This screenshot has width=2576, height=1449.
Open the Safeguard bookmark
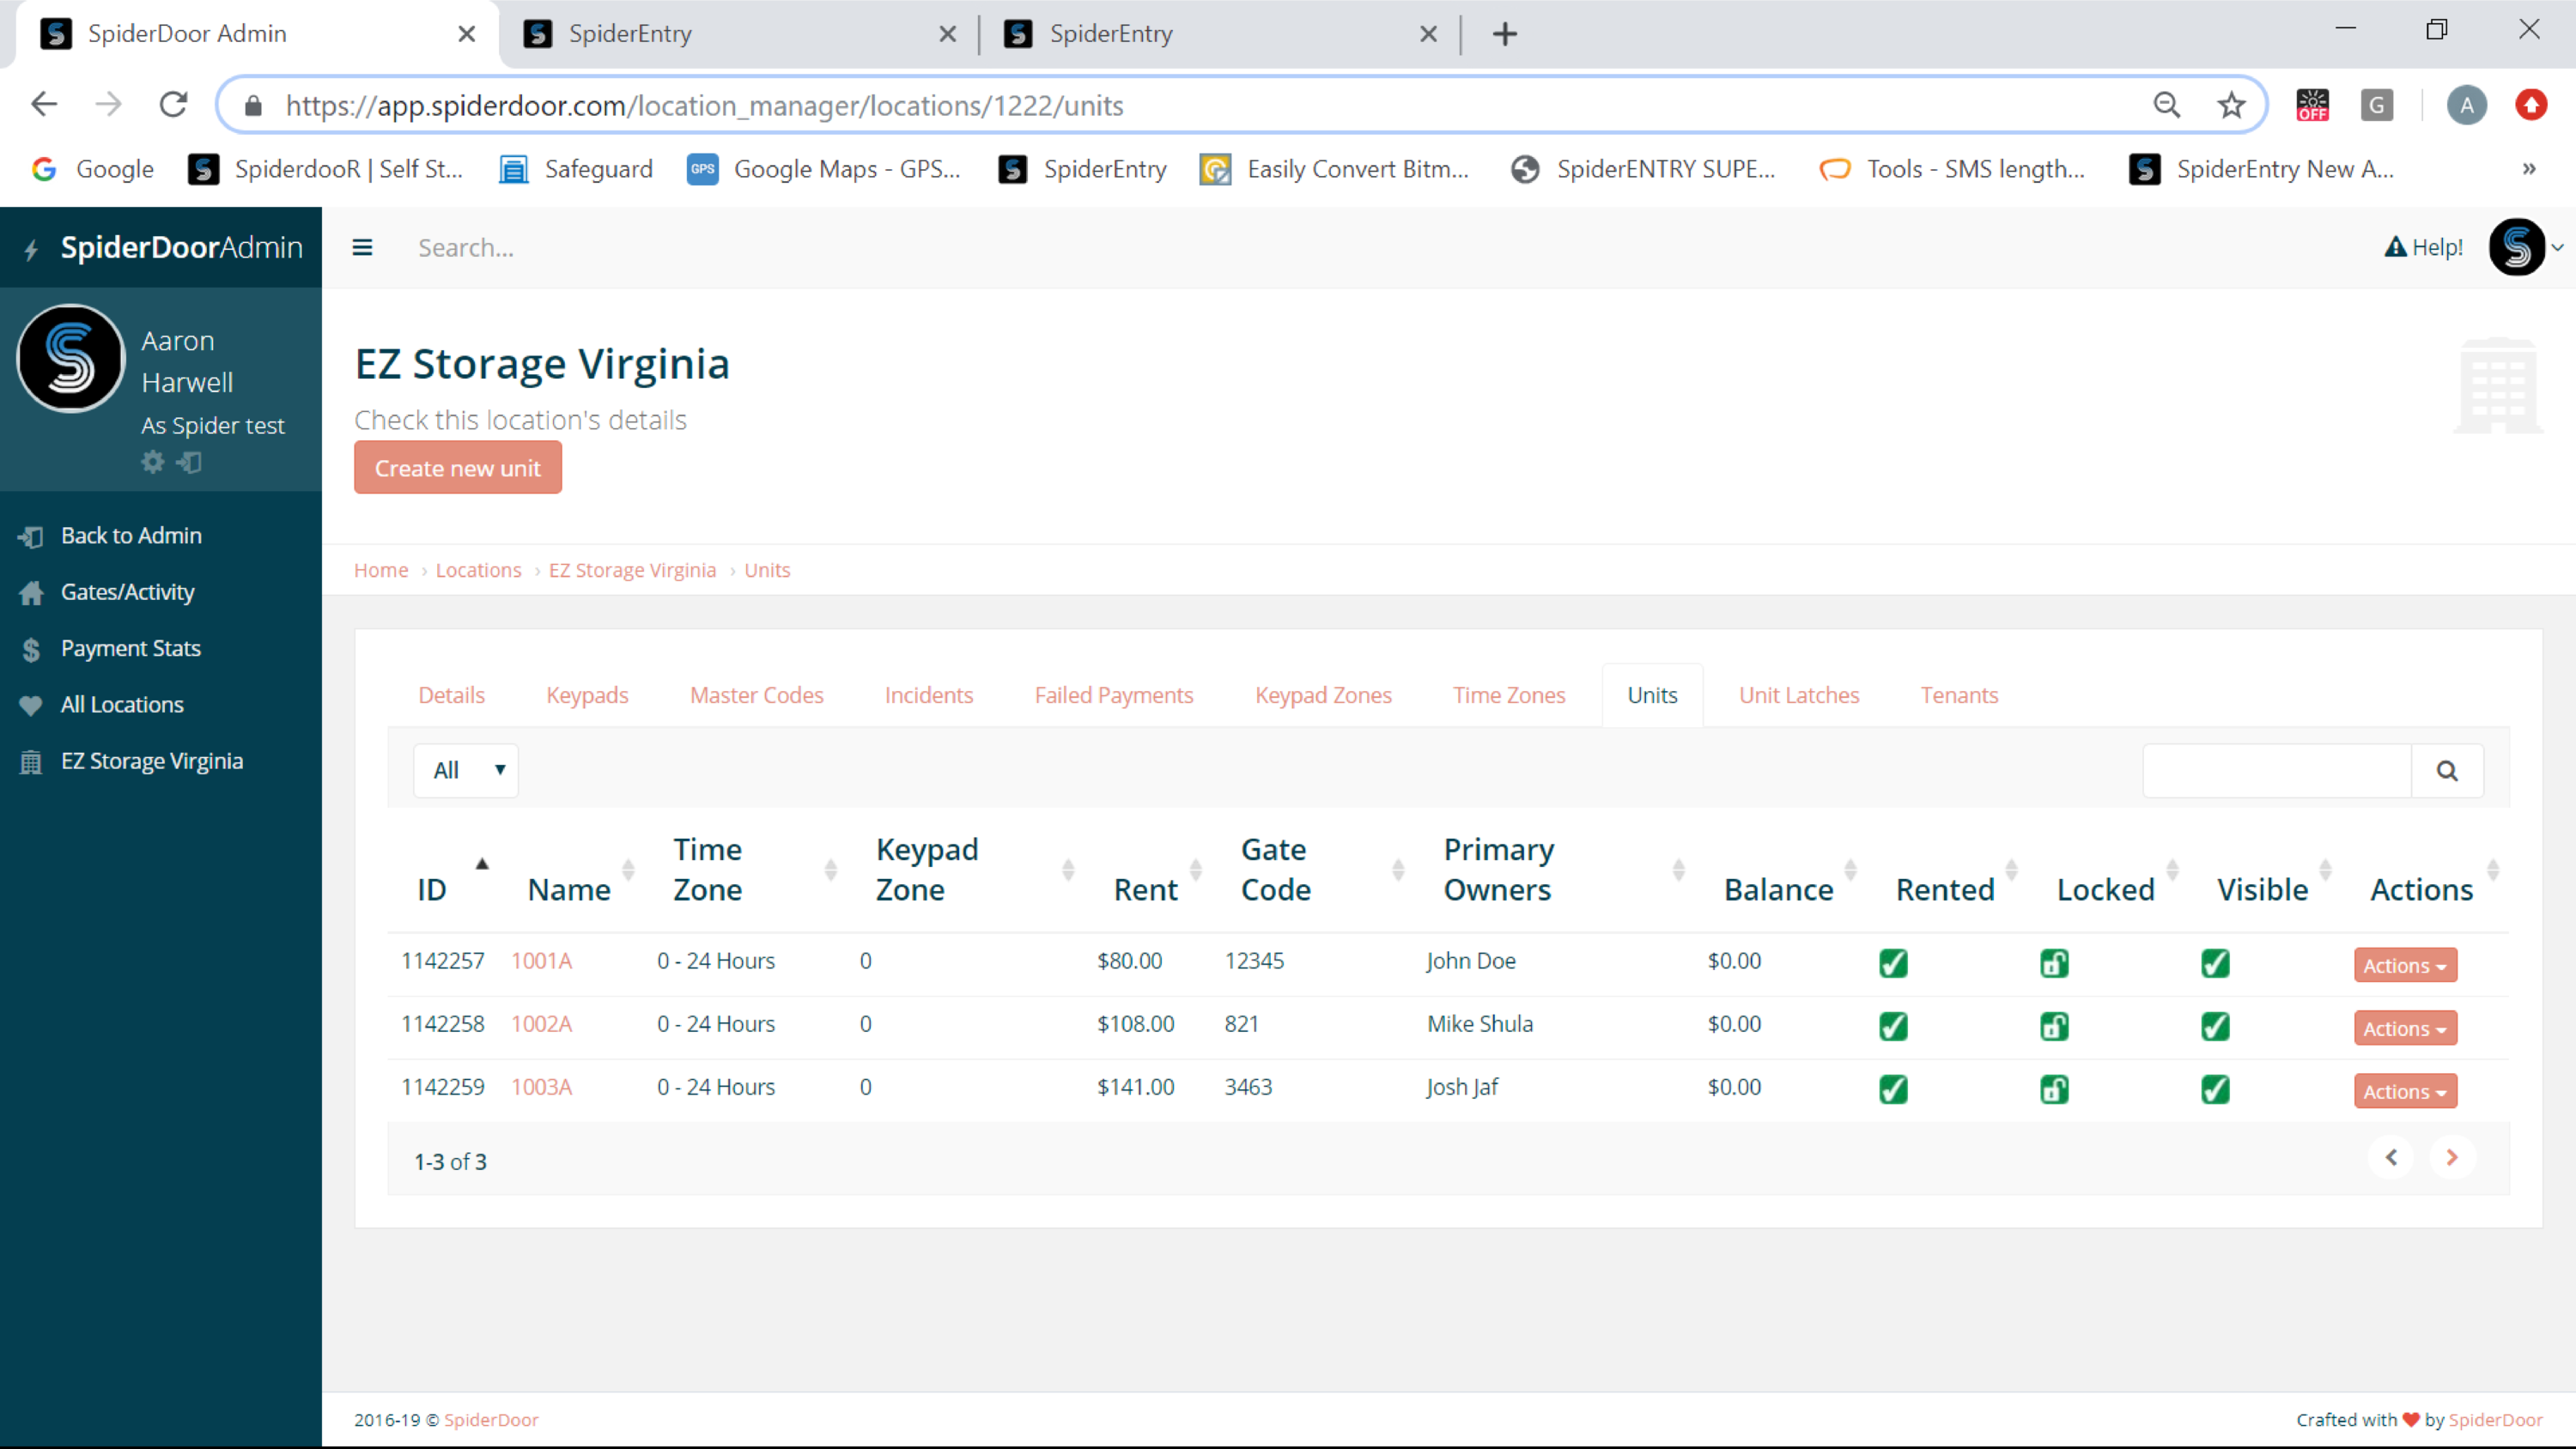[x=575, y=169]
